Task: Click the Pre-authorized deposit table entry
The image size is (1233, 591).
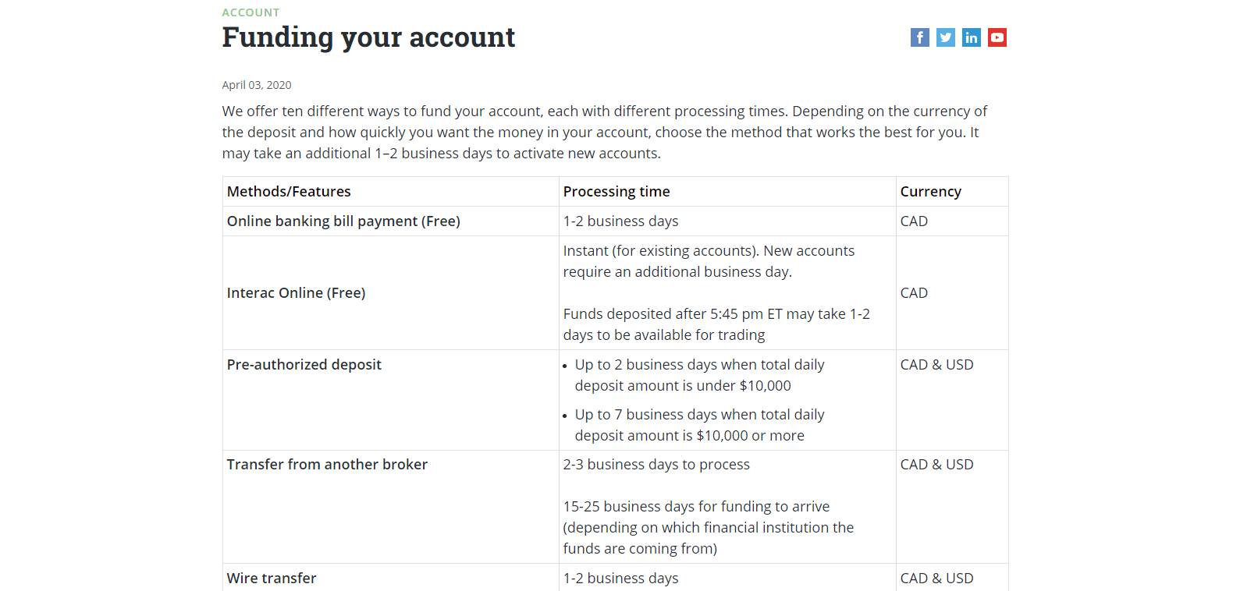Action: 304,364
